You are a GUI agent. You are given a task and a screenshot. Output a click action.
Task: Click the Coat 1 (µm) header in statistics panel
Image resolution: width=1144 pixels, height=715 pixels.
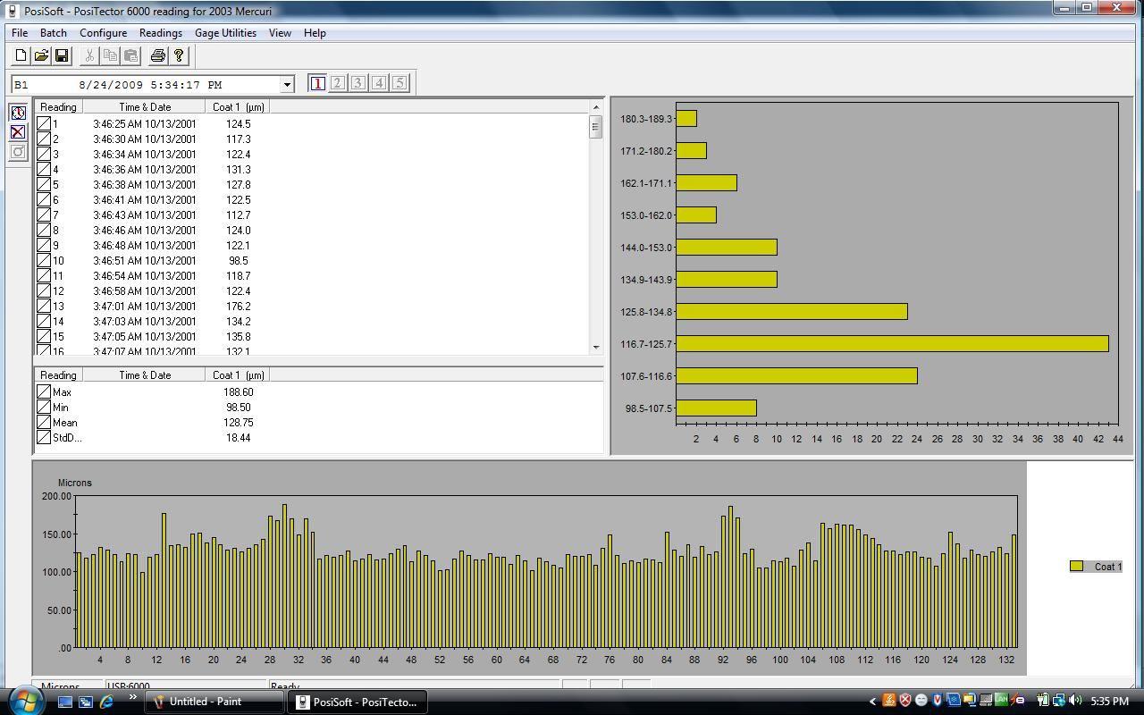tap(238, 375)
